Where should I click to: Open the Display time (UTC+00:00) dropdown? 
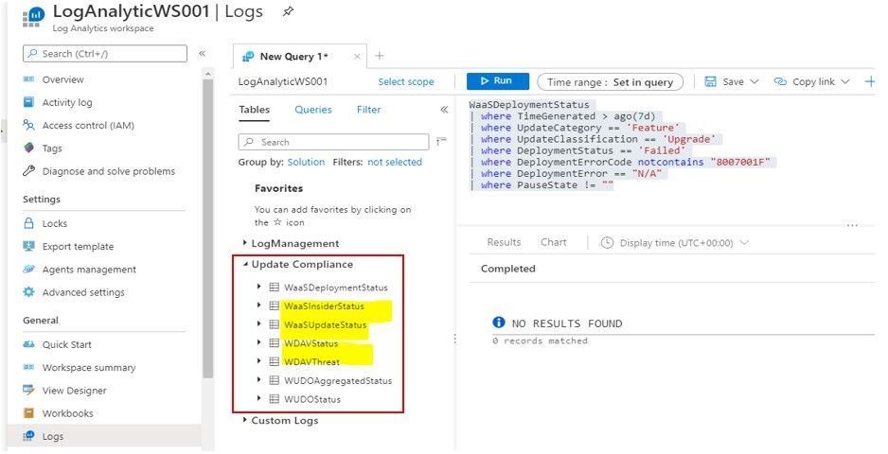[x=683, y=243]
